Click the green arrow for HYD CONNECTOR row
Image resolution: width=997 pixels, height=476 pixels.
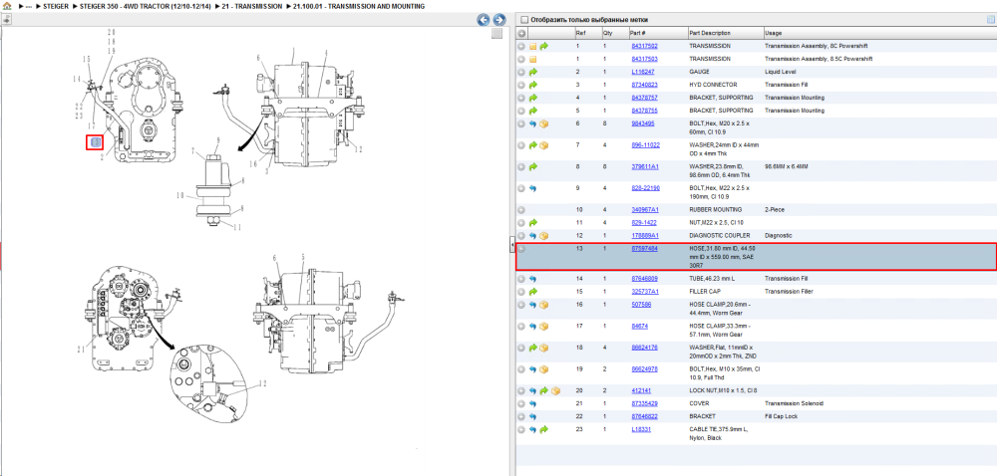pyautogui.click(x=533, y=85)
